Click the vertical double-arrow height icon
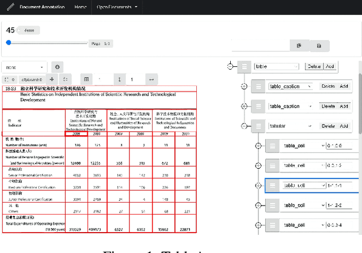362x253 pixels. (x=119, y=80)
